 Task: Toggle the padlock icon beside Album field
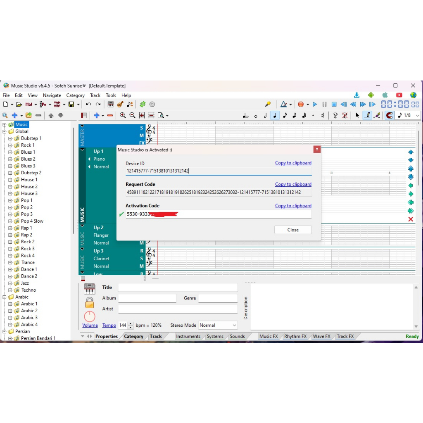(90, 303)
